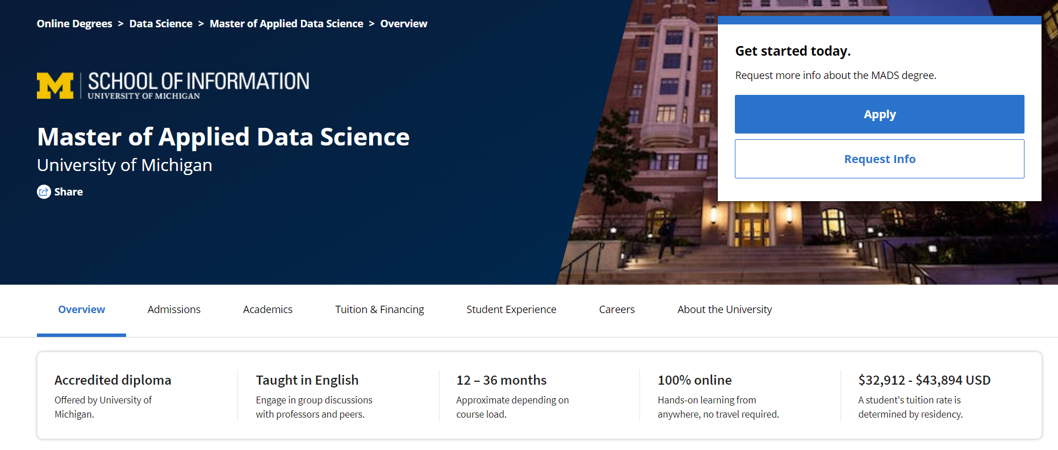Open the Careers tab

[x=617, y=310]
